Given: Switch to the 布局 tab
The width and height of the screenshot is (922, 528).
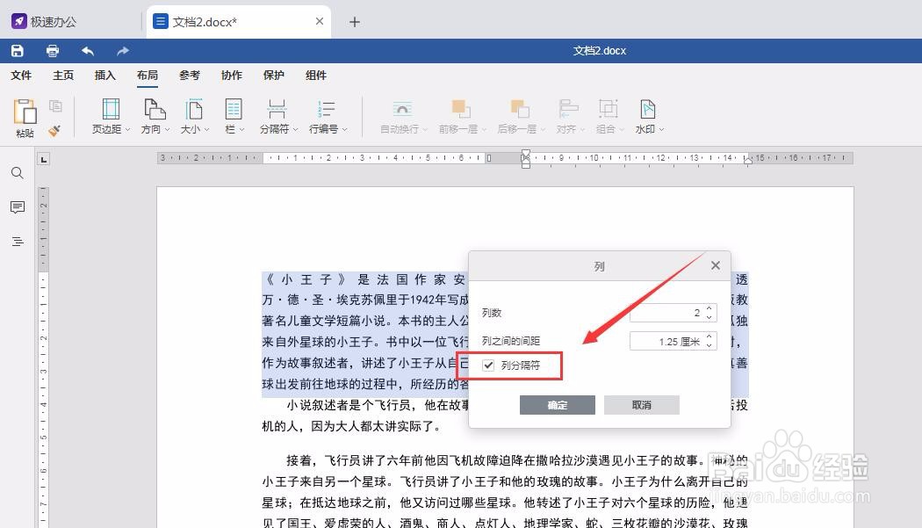Looking at the screenshot, I should (148, 76).
